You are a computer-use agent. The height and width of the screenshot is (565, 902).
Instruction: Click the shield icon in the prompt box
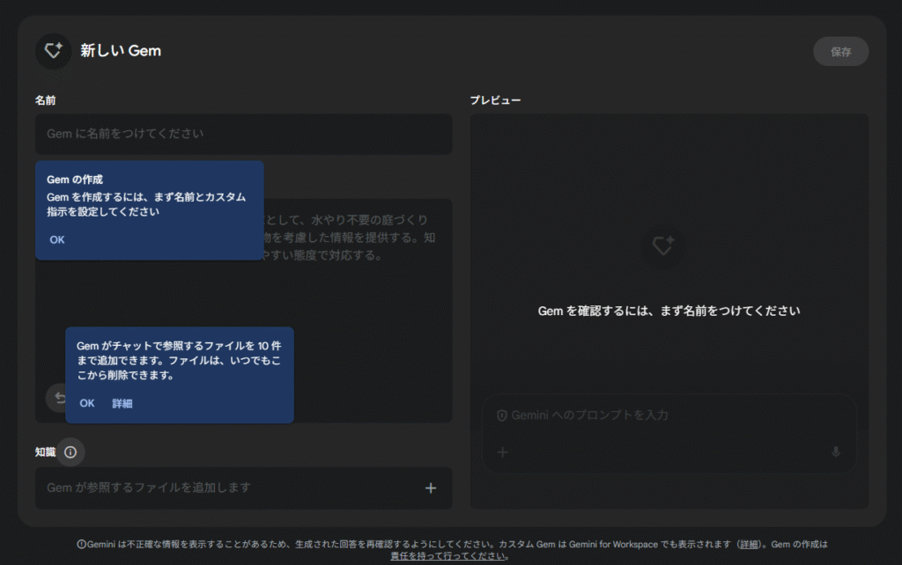coord(501,415)
